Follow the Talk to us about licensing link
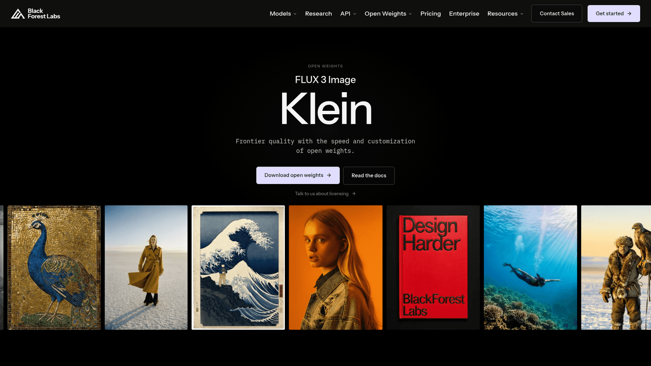651x366 pixels. point(325,194)
